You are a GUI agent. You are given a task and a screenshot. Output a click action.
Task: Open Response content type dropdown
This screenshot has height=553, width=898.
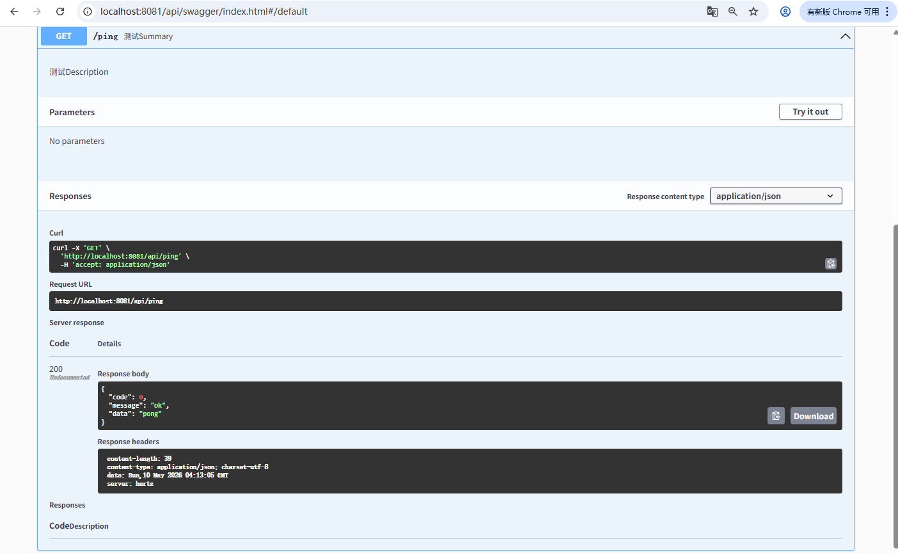(776, 196)
